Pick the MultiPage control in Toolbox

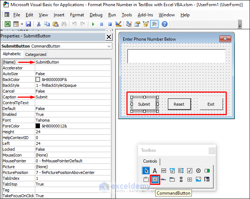pyautogui.click(x=172, y=179)
